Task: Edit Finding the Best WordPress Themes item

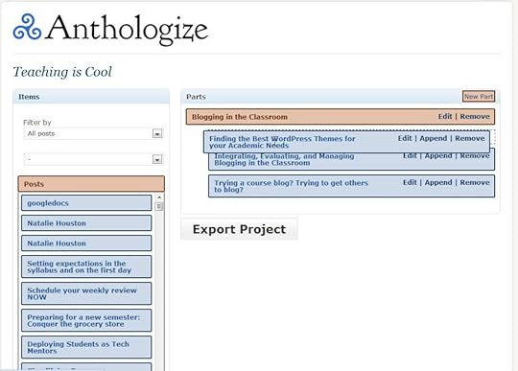Action: pyautogui.click(x=405, y=138)
